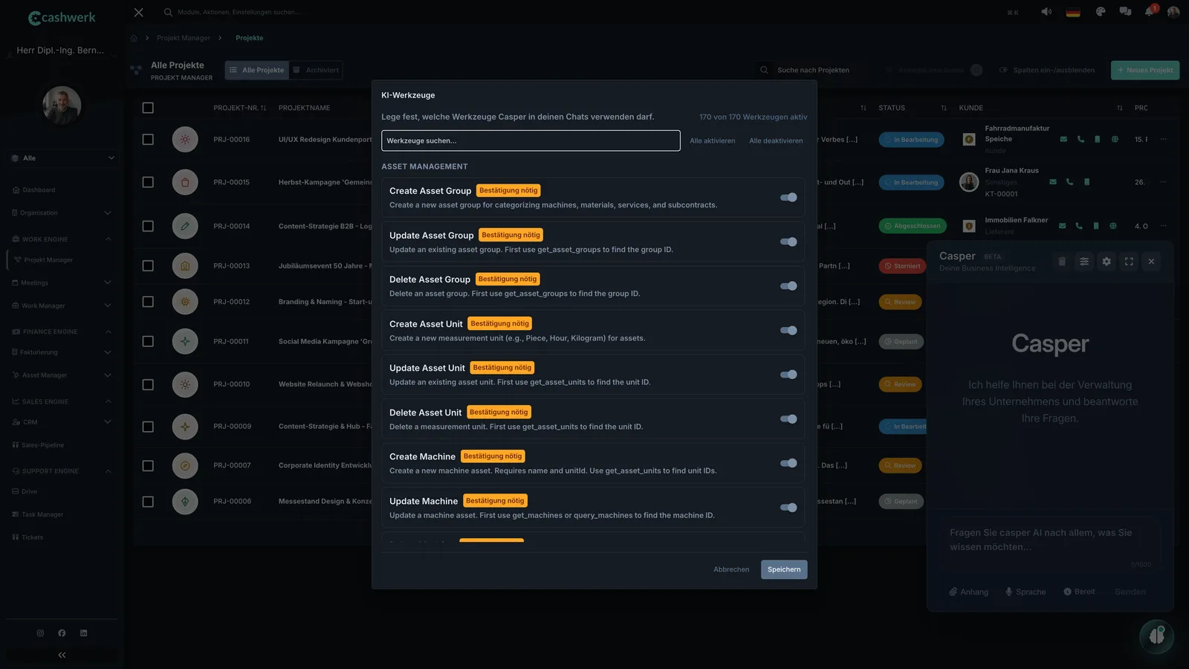
Task: Click Alle aktivieren
Action: coord(712,140)
